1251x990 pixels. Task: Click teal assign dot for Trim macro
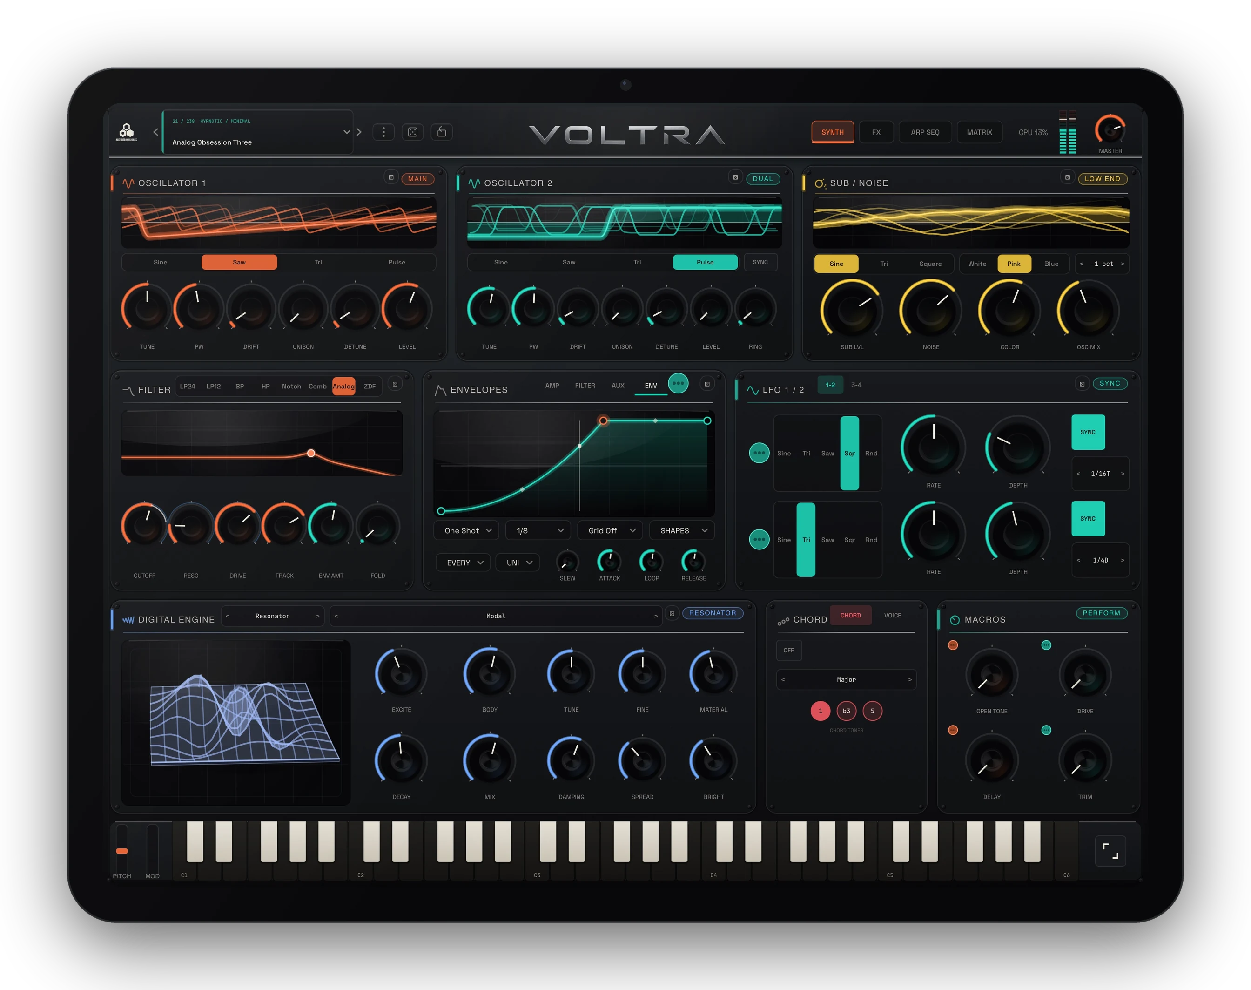click(1046, 730)
